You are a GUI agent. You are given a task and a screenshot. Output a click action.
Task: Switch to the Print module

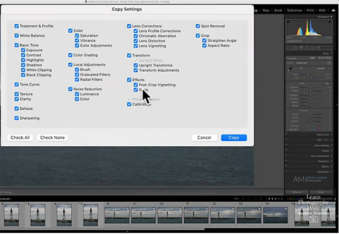pyautogui.click(x=310, y=10)
